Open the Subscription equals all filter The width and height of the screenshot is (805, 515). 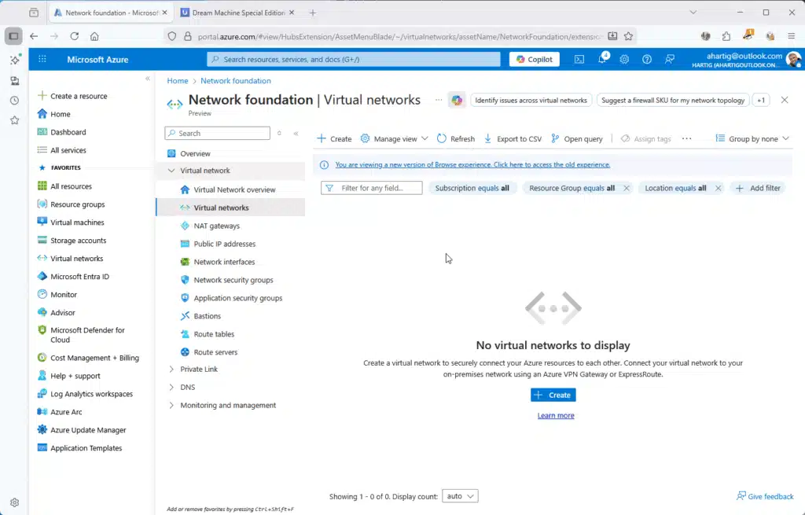tap(472, 188)
